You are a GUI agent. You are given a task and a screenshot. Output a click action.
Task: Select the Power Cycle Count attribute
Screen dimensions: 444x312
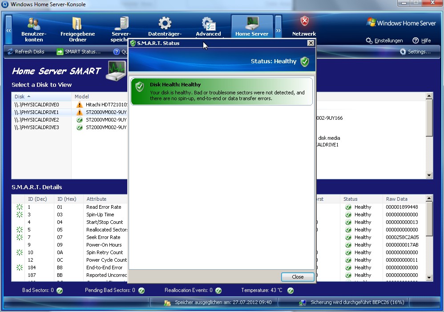pos(106,260)
